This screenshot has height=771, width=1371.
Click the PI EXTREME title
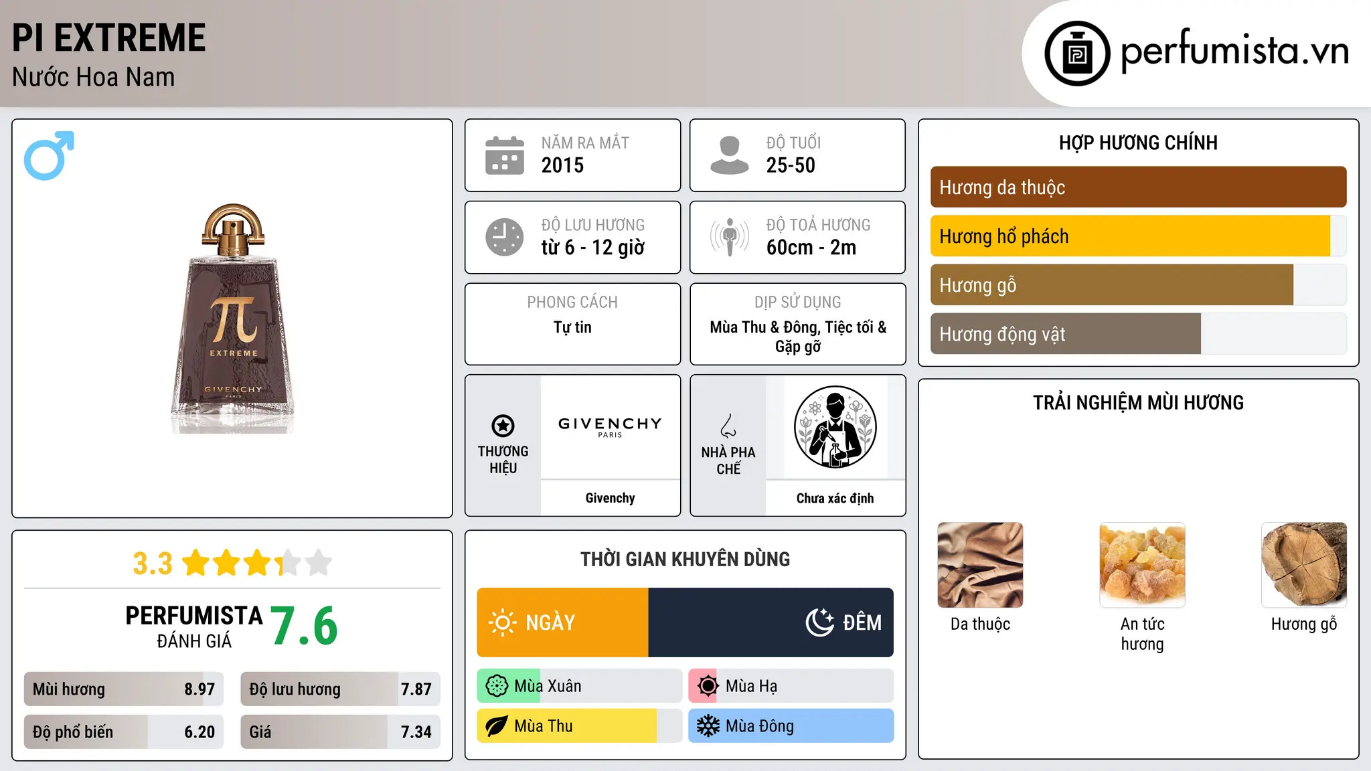tap(108, 37)
